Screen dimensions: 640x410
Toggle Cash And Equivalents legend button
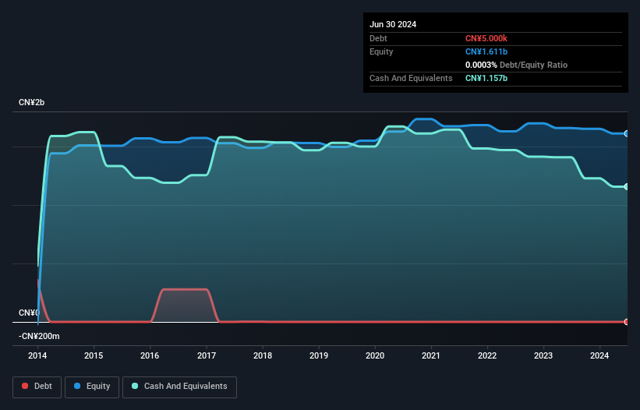tap(179, 387)
